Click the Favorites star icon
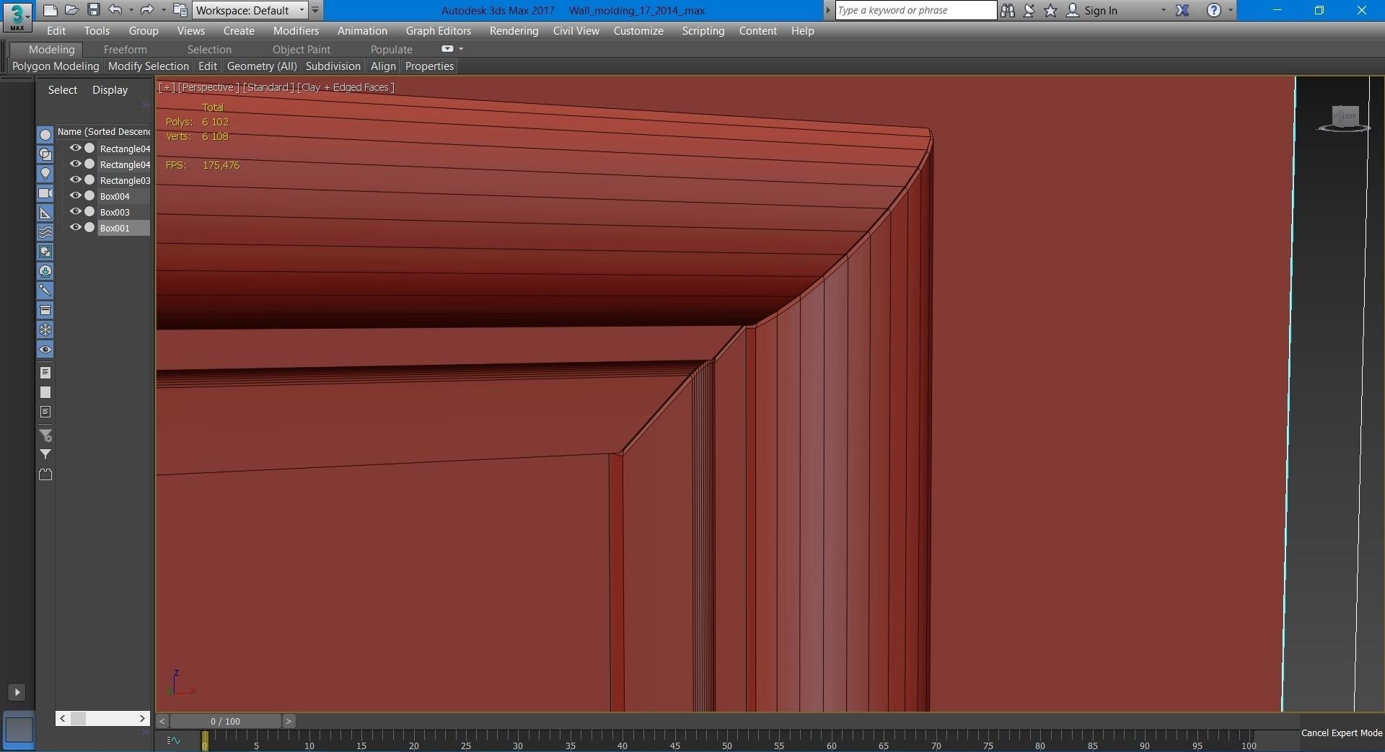 [1051, 10]
